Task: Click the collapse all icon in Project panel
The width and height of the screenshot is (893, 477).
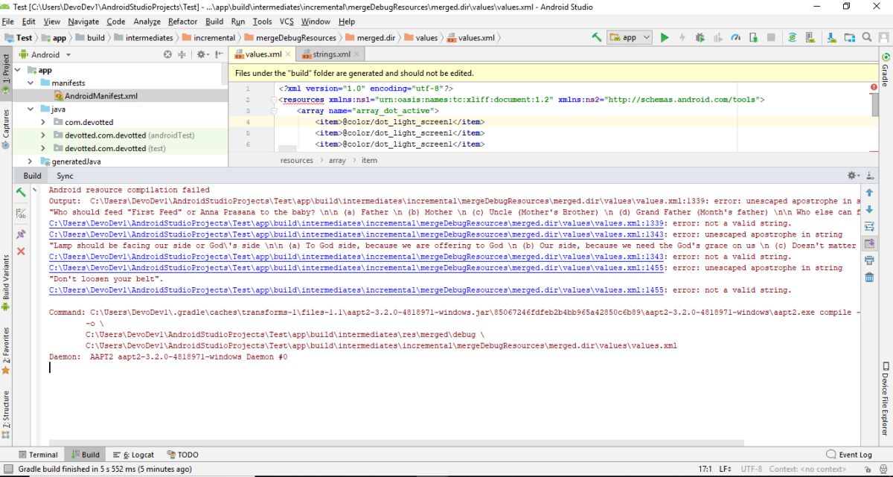Action: point(182,54)
